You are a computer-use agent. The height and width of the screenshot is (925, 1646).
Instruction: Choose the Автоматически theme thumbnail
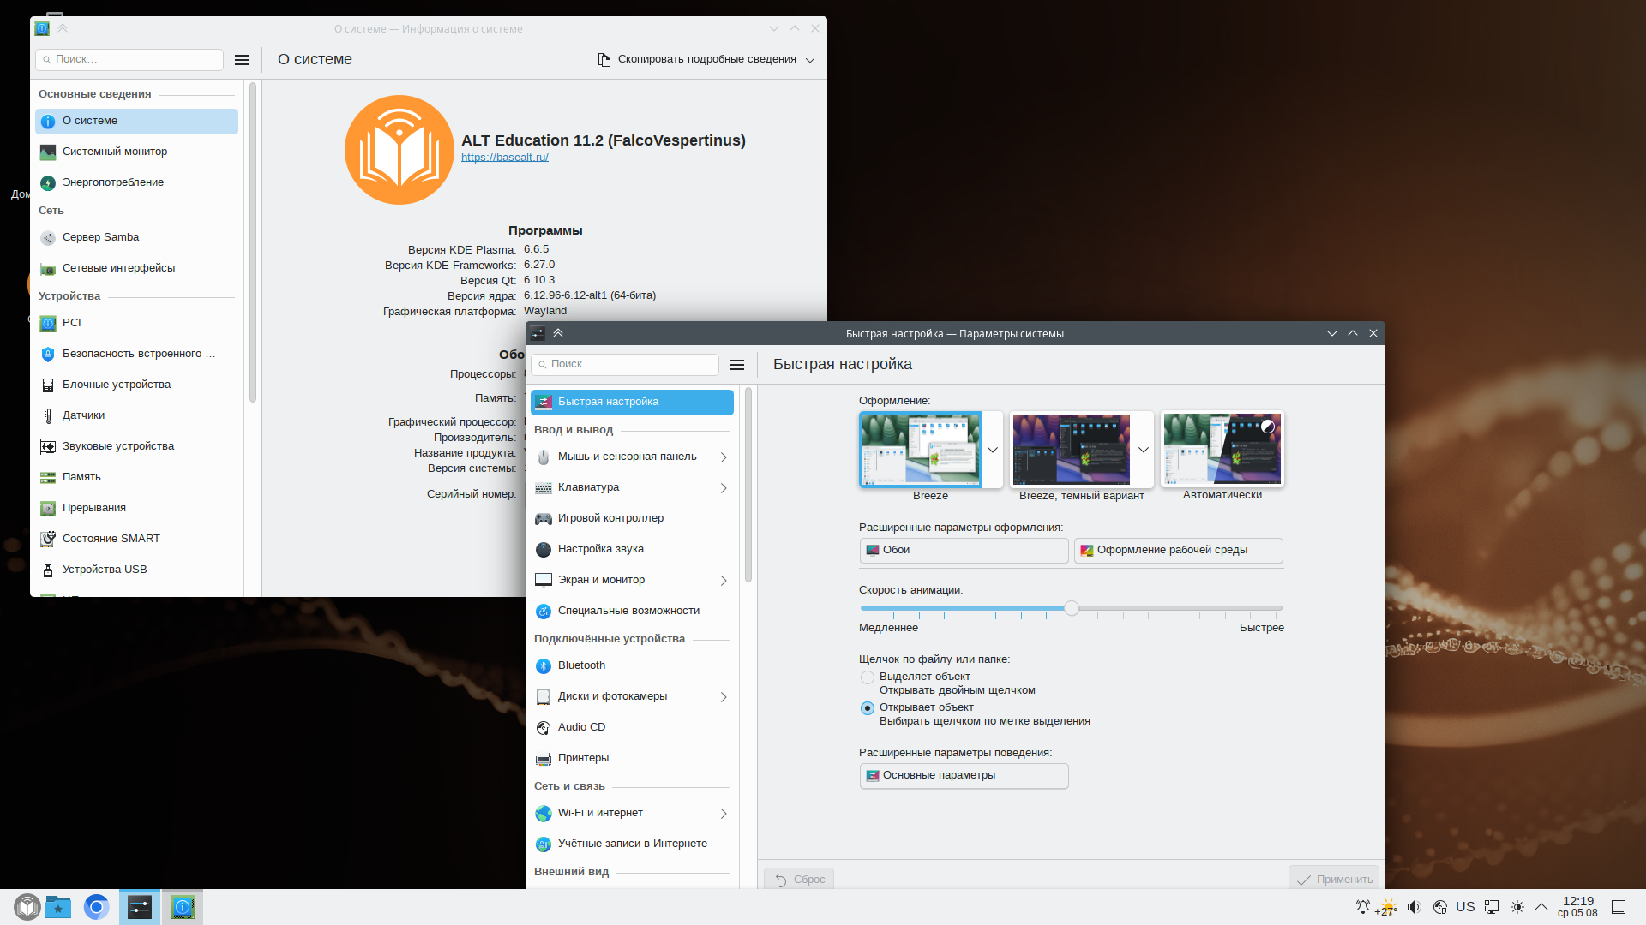[1222, 450]
